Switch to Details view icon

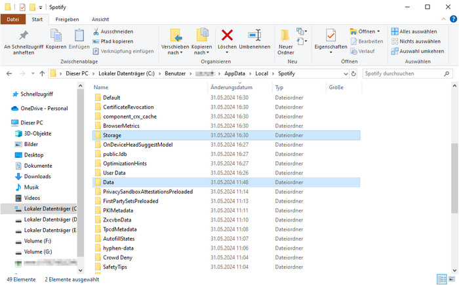[441, 279]
